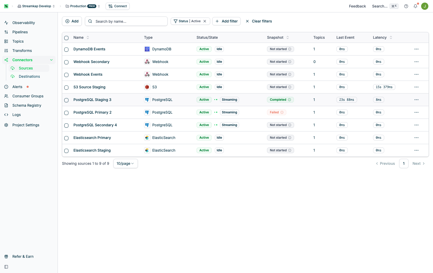
Task: Open row actions for Elasticsearch Staging
Action: click(x=416, y=150)
